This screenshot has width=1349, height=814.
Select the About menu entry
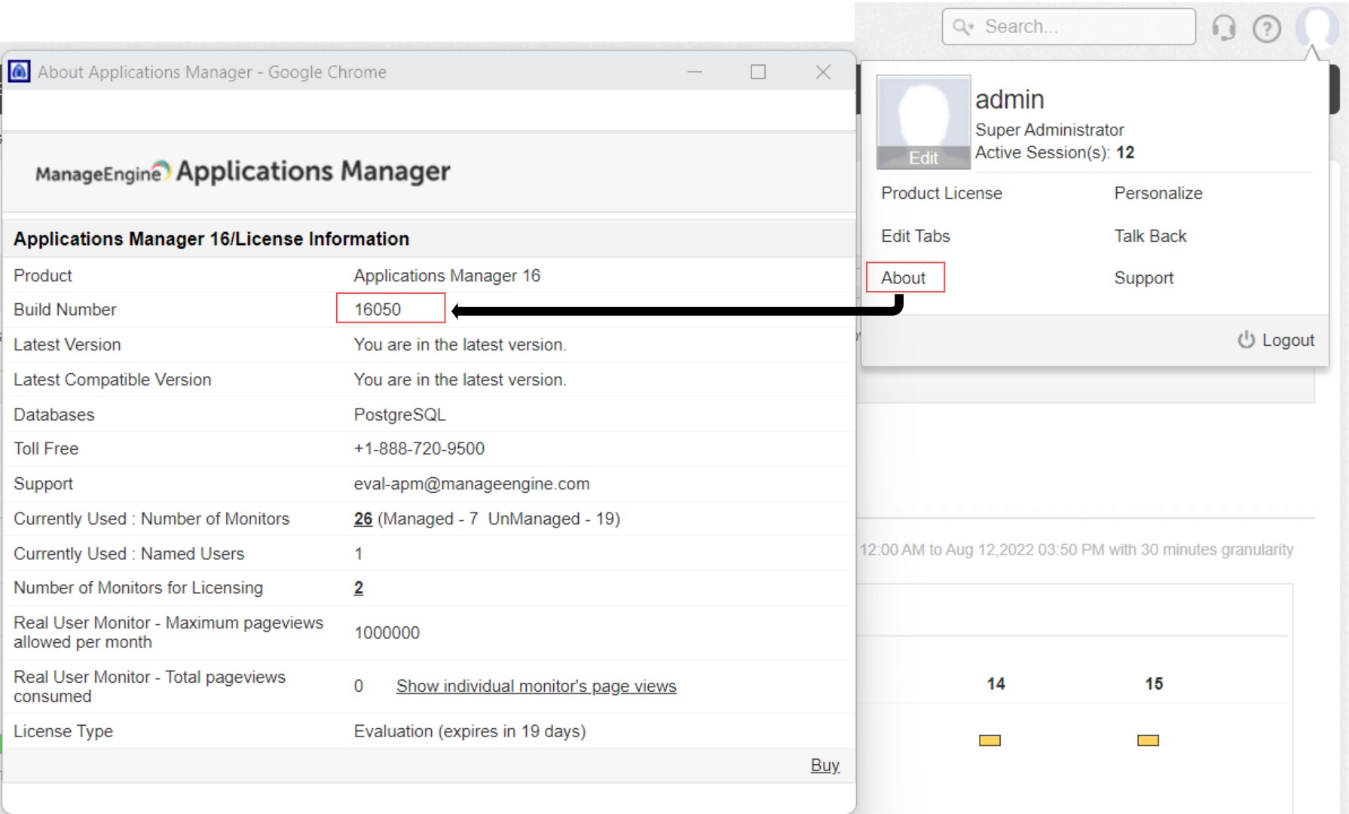904,277
